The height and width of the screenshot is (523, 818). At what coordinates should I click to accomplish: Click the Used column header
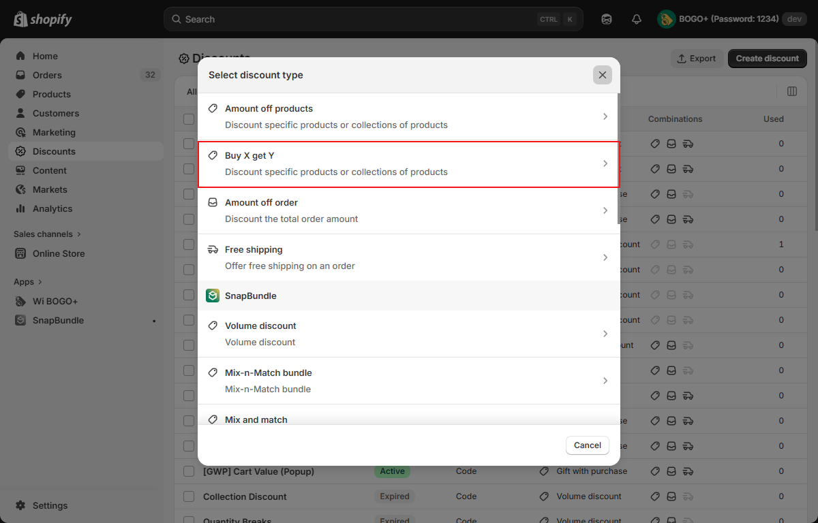774,119
